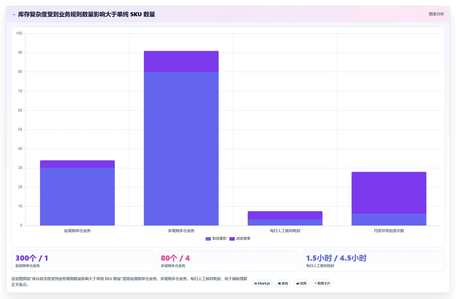Click the purple segment of the 低规则单仓业务 bar
This screenshot has width=456, height=299.
click(77, 164)
